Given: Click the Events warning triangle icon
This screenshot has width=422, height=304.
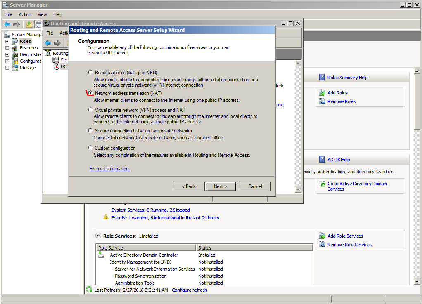Looking at the screenshot, I should (106, 217).
